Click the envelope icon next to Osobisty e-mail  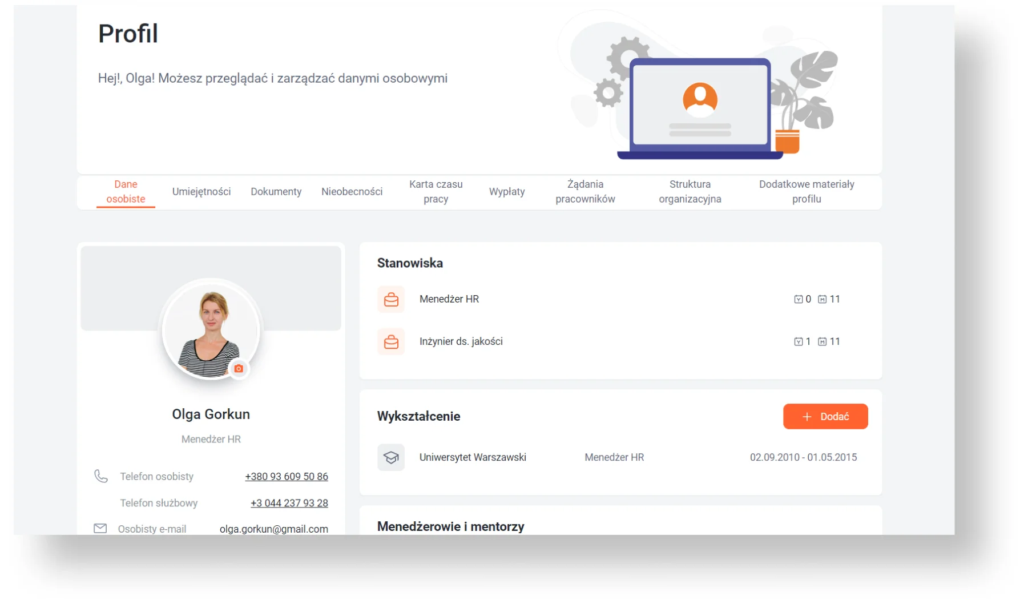[x=100, y=529]
